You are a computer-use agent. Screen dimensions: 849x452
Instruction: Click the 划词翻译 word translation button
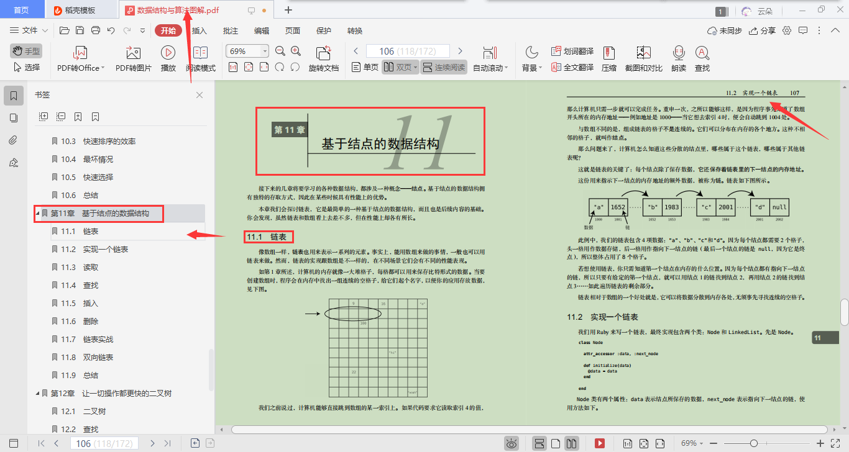pos(572,52)
